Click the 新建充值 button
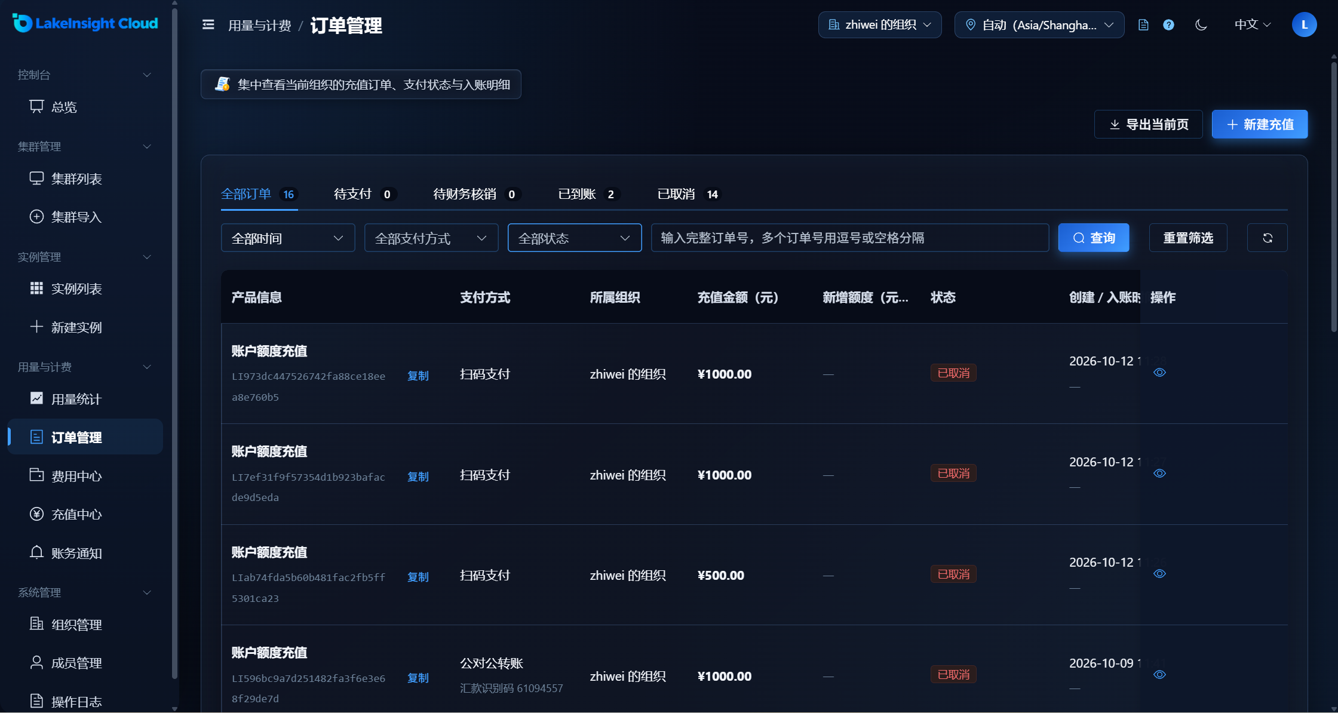Screen dimensions: 1338x713 1260,124
